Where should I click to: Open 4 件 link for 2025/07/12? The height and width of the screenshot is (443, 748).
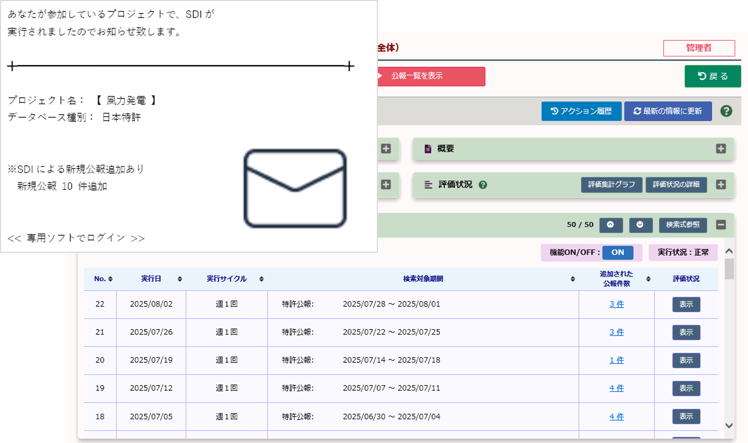point(617,388)
